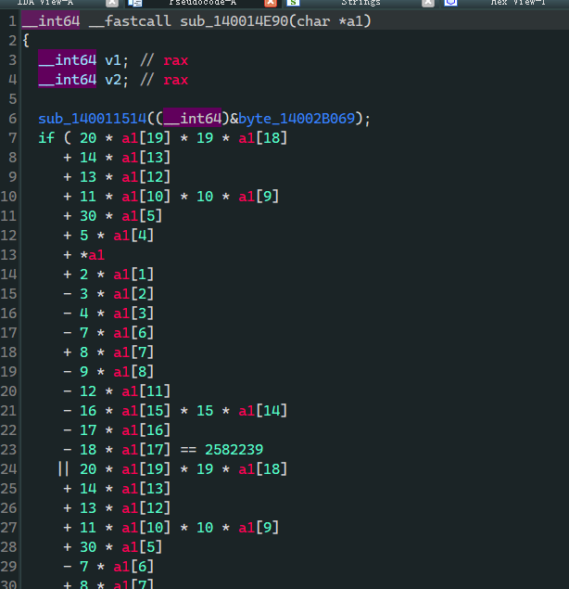Click the Strings tab icon
This screenshot has height=589, width=569.
(x=293, y=4)
